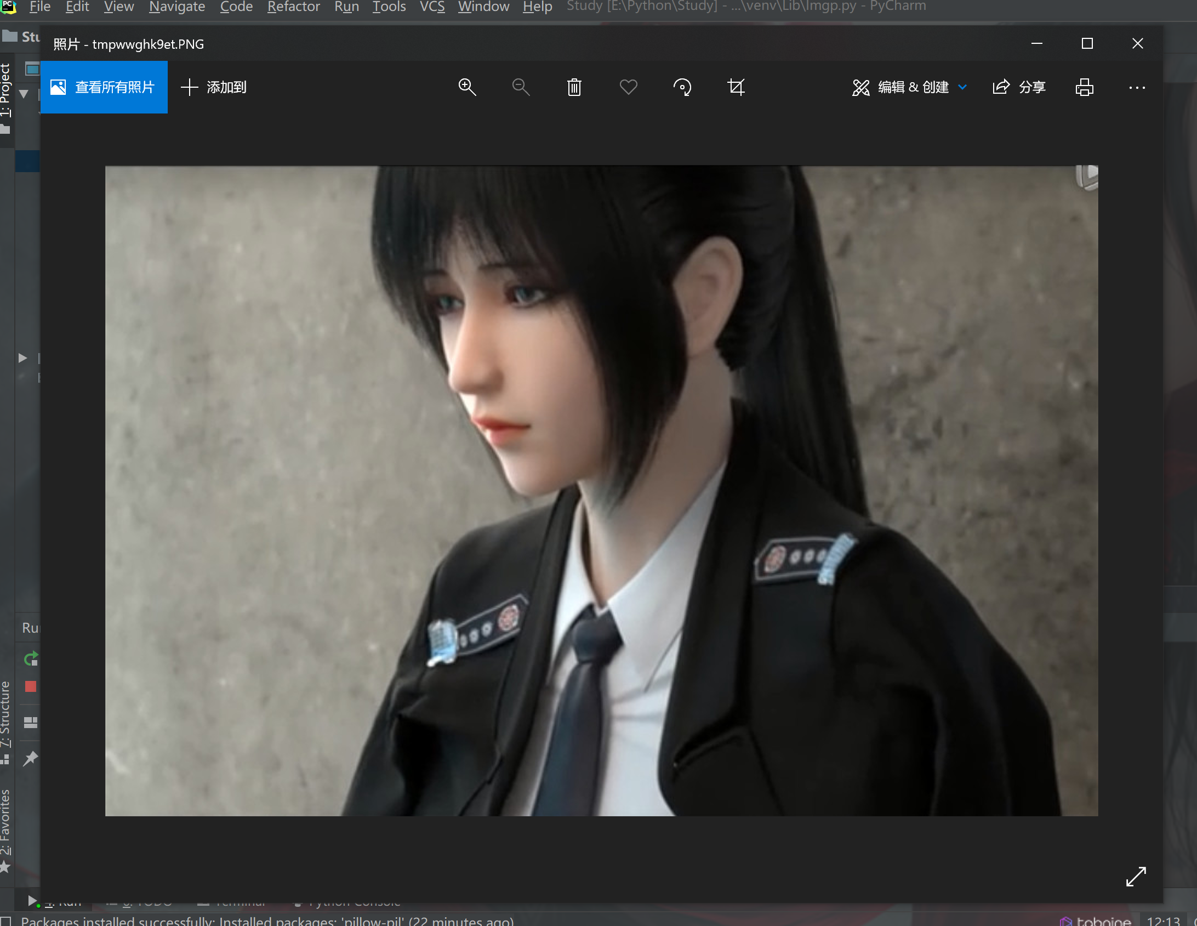Print the photo using the printer icon
The height and width of the screenshot is (926, 1197).
[1084, 87]
